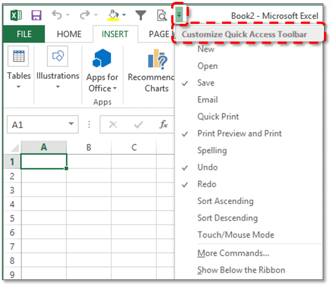This screenshot has width=332, height=286.
Task: Enable Sort Ascending in menu
Action: 249,201
